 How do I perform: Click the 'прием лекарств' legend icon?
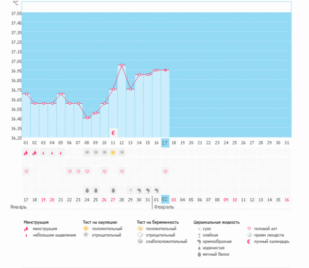249,235
